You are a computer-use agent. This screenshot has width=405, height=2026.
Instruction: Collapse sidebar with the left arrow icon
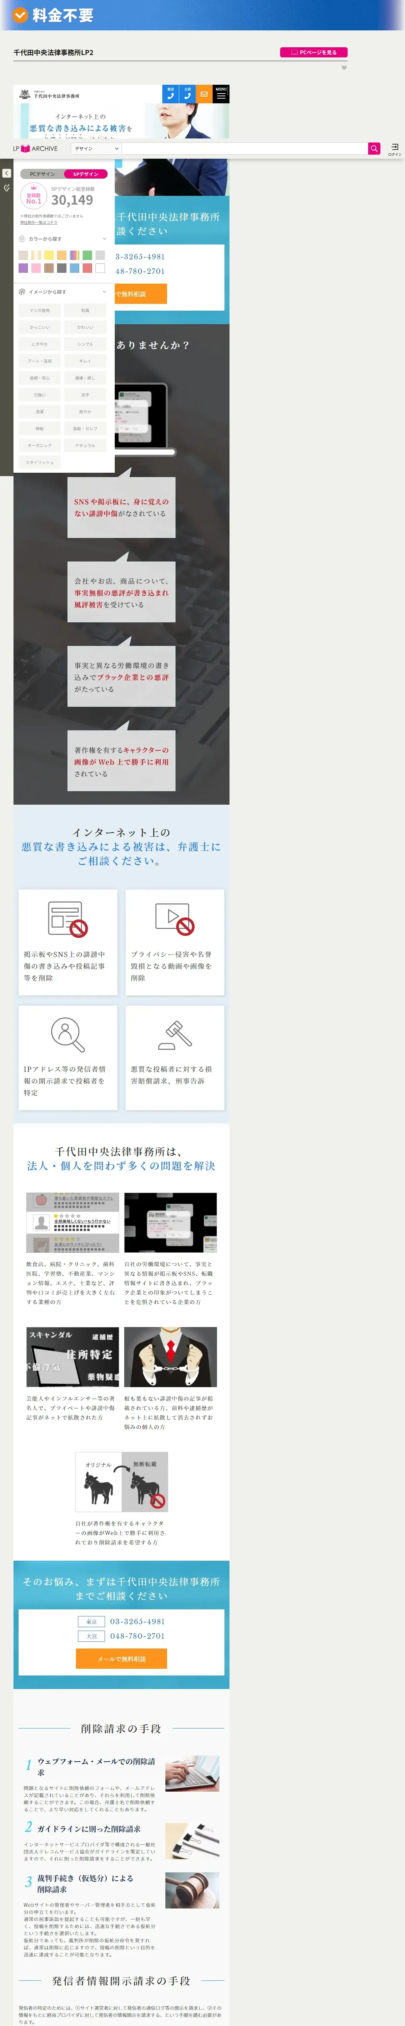(x=6, y=173)
